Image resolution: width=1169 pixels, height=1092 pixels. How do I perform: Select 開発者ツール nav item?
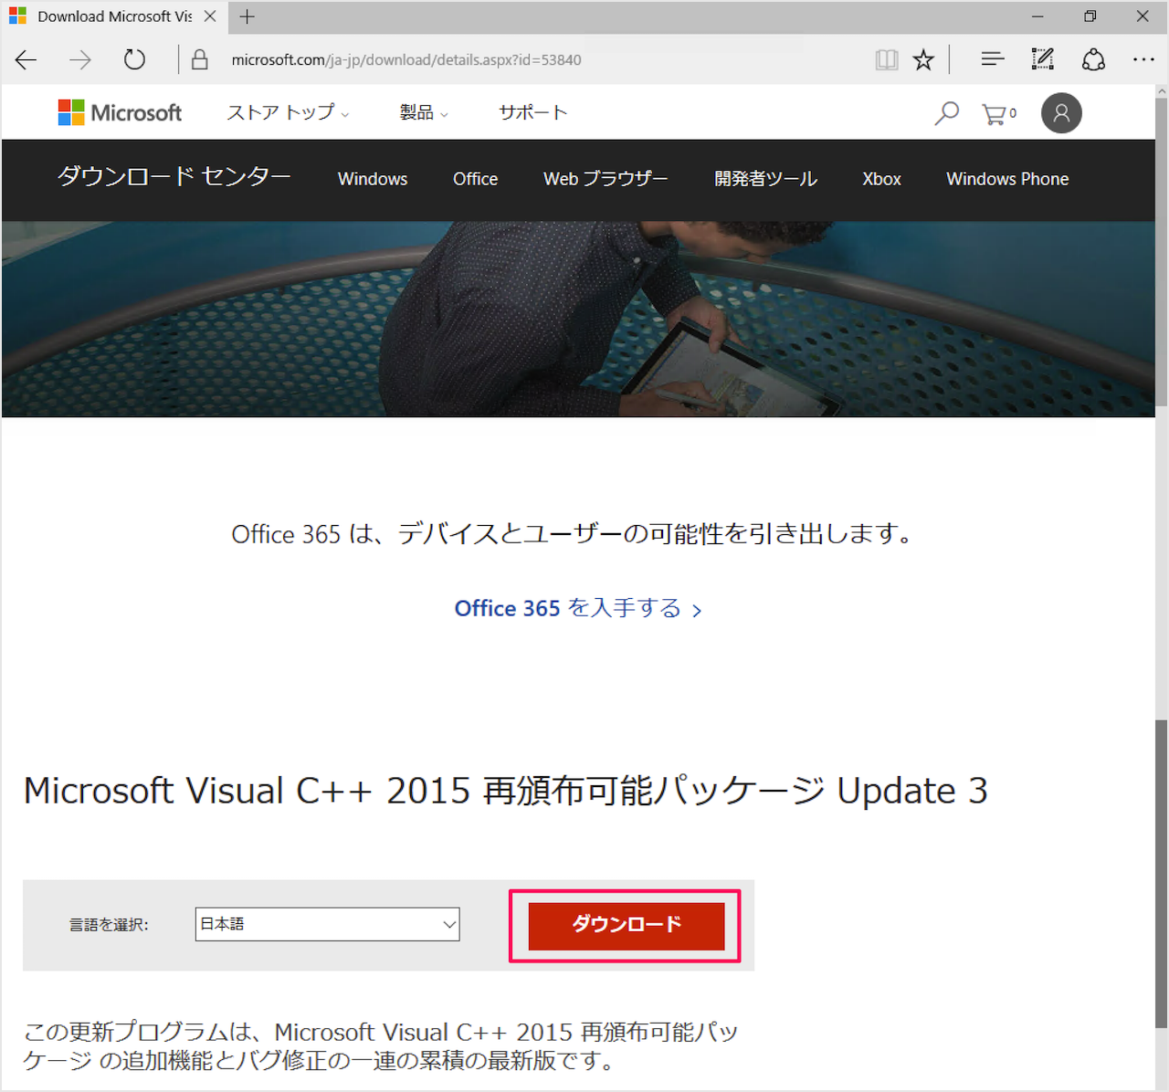click(765, 179)
